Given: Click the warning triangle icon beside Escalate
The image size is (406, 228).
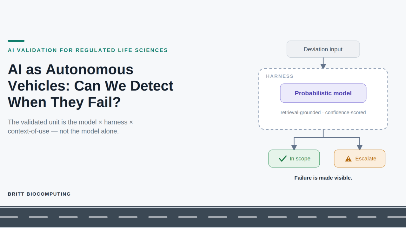Looking at the screenshot, I should point(348,159).
